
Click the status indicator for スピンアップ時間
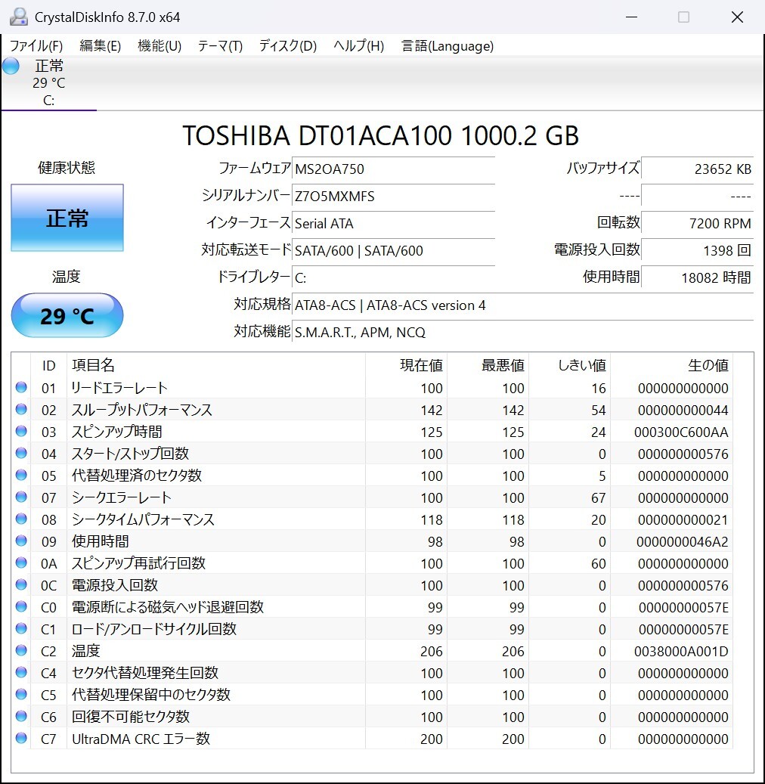point(21,432)
